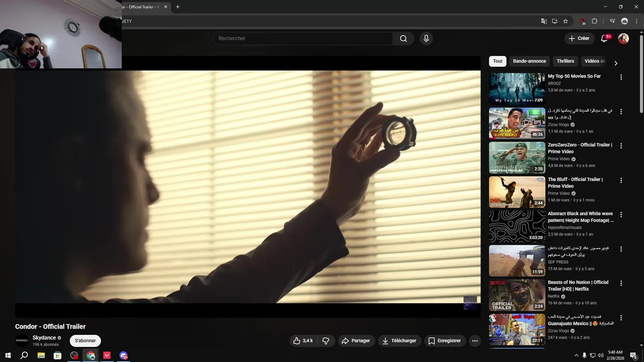The height and width of the screenshot is (362, 644).
Task: Click the S'abonner subscribe button
Action: click(85, 341)
